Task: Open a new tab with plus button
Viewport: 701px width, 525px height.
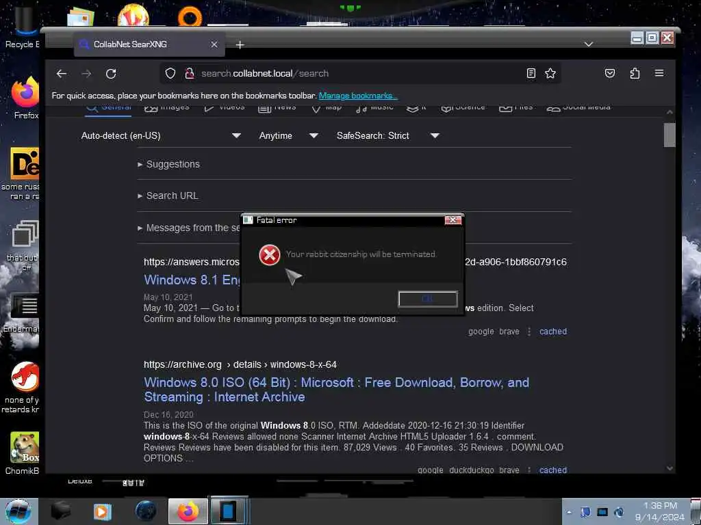Action: (x=240, y=44)
